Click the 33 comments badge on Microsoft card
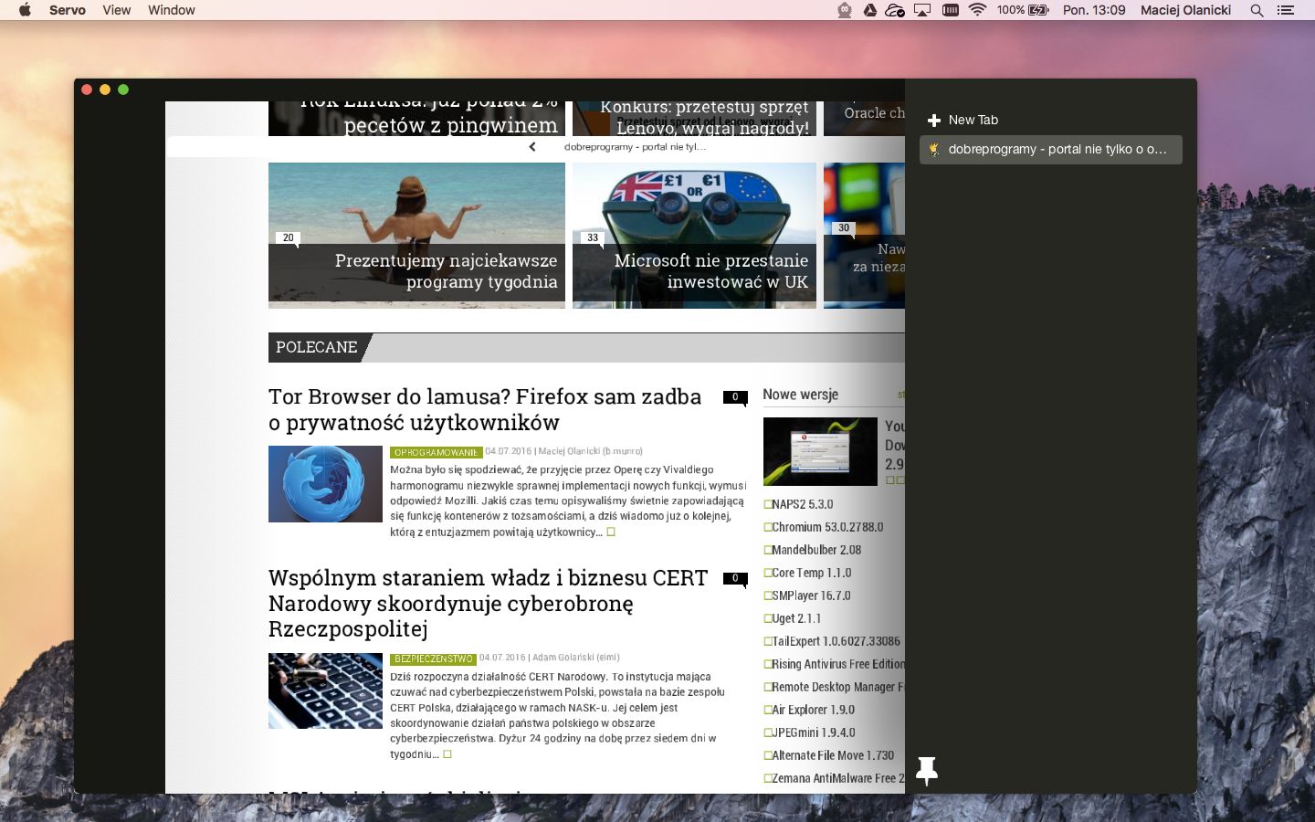 click(593, 238)
